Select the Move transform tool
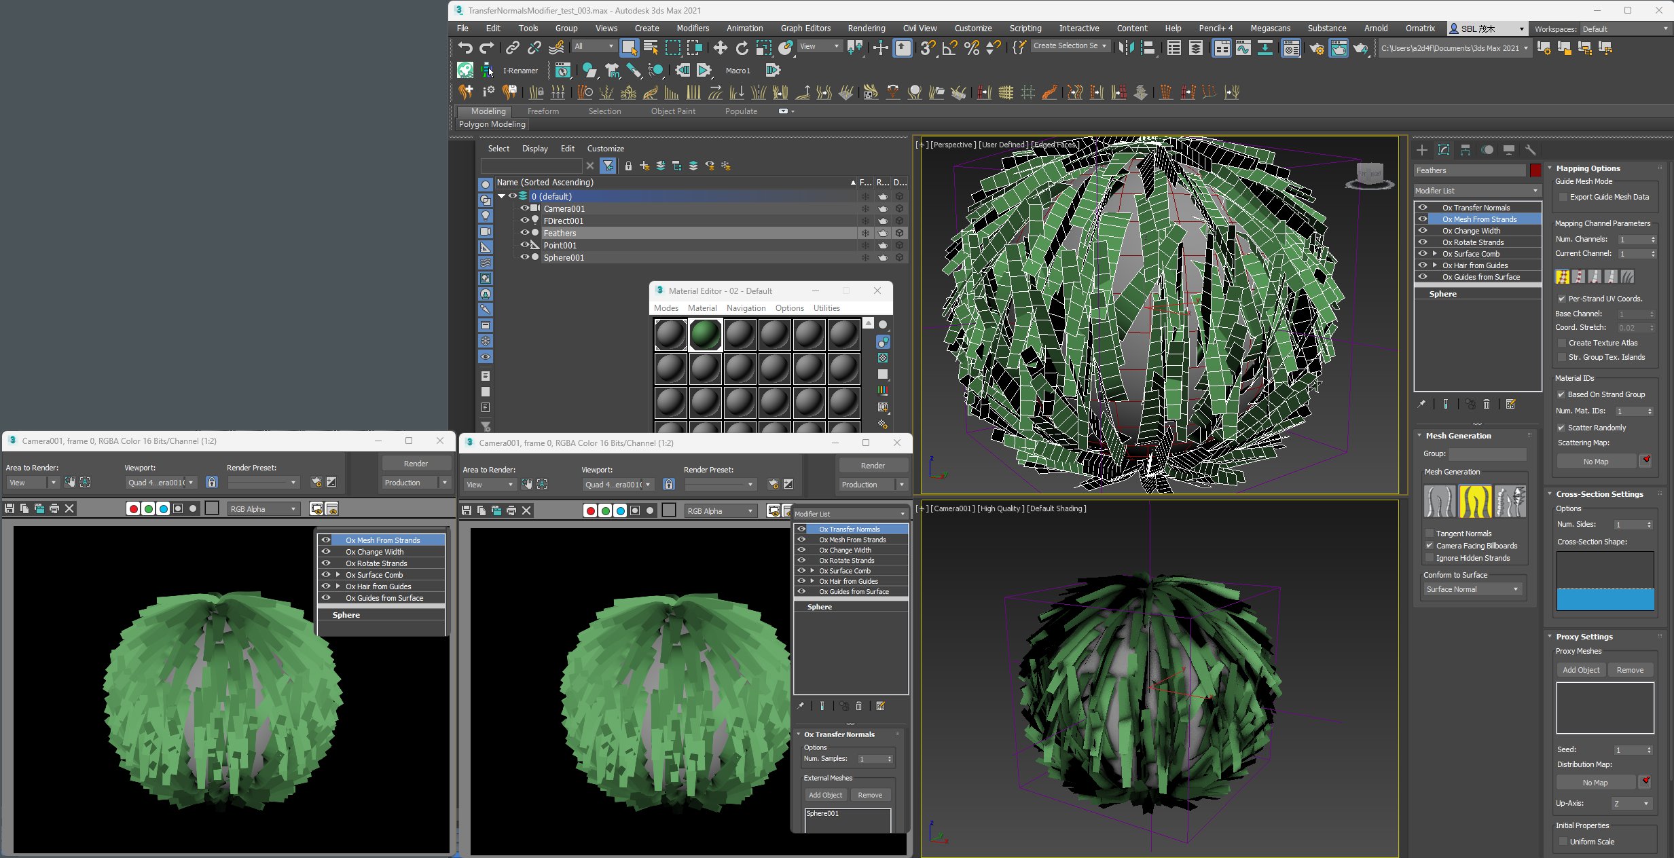Viewport: 1674px width, 858px height. (720, 48)
